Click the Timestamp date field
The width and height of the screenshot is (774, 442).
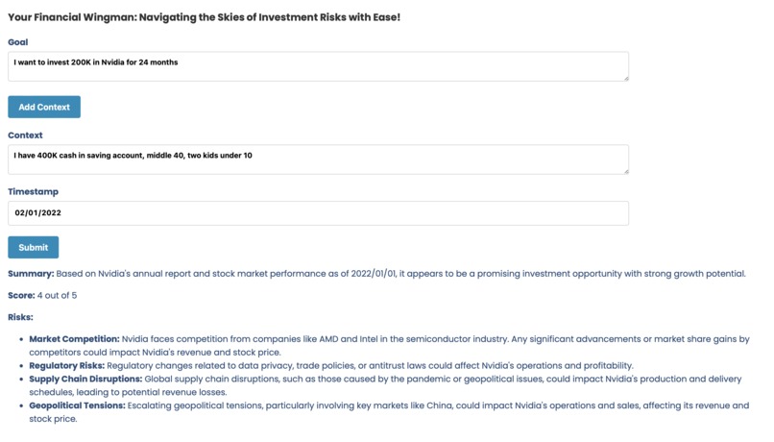pyautogui.click(x=317, y=213)
